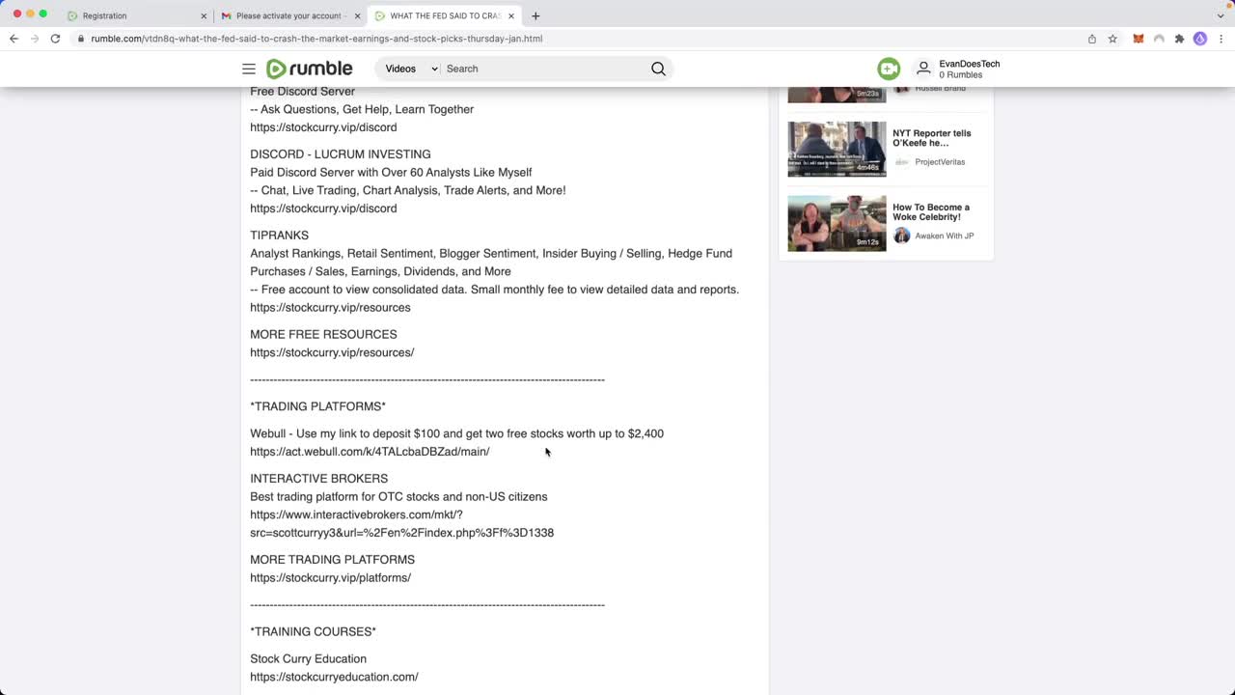Click the Stock Curry Education text
The height and width of the screenshot is (695, 1235).
308,659
